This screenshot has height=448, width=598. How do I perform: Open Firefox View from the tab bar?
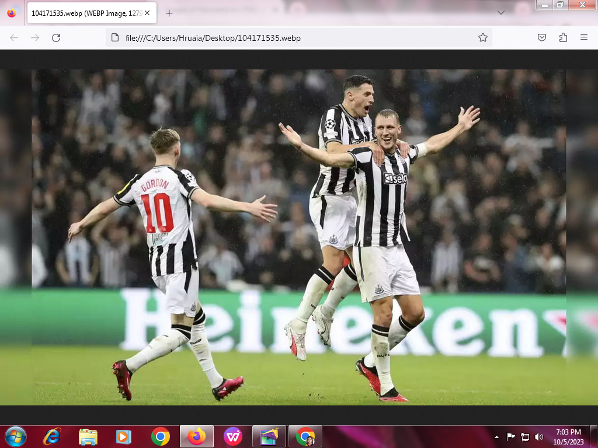(x=12, y=13)
